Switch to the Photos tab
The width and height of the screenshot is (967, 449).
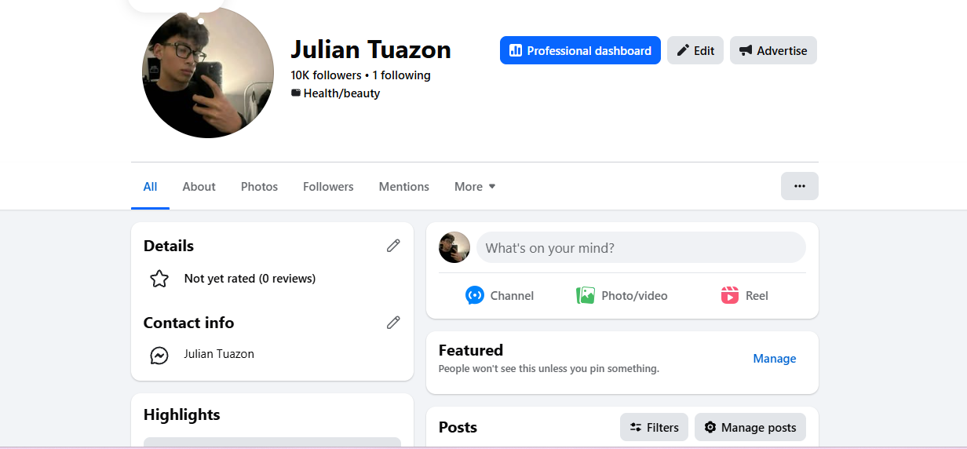click(x=259, y=187)
